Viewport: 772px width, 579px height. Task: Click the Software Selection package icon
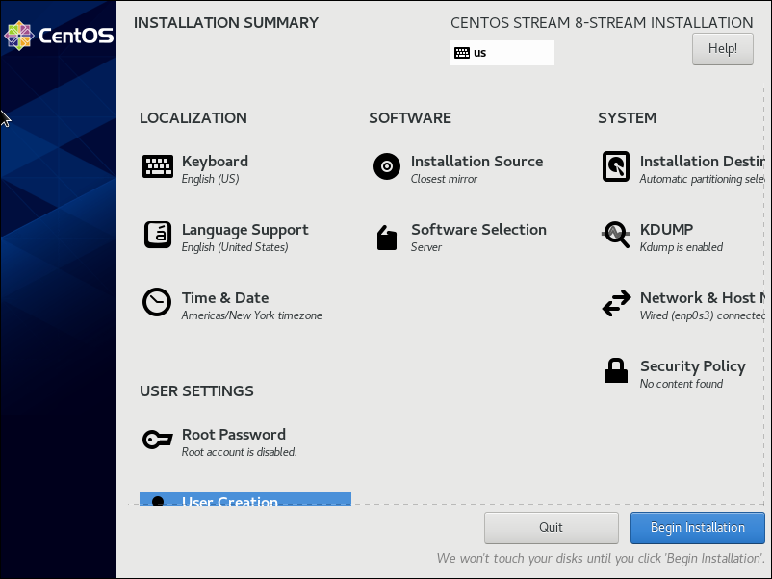386,237
